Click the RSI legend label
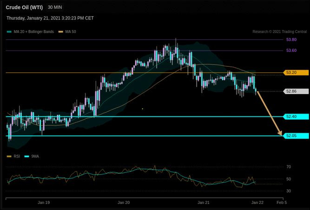Screen dimensions: 310x210 17,156
